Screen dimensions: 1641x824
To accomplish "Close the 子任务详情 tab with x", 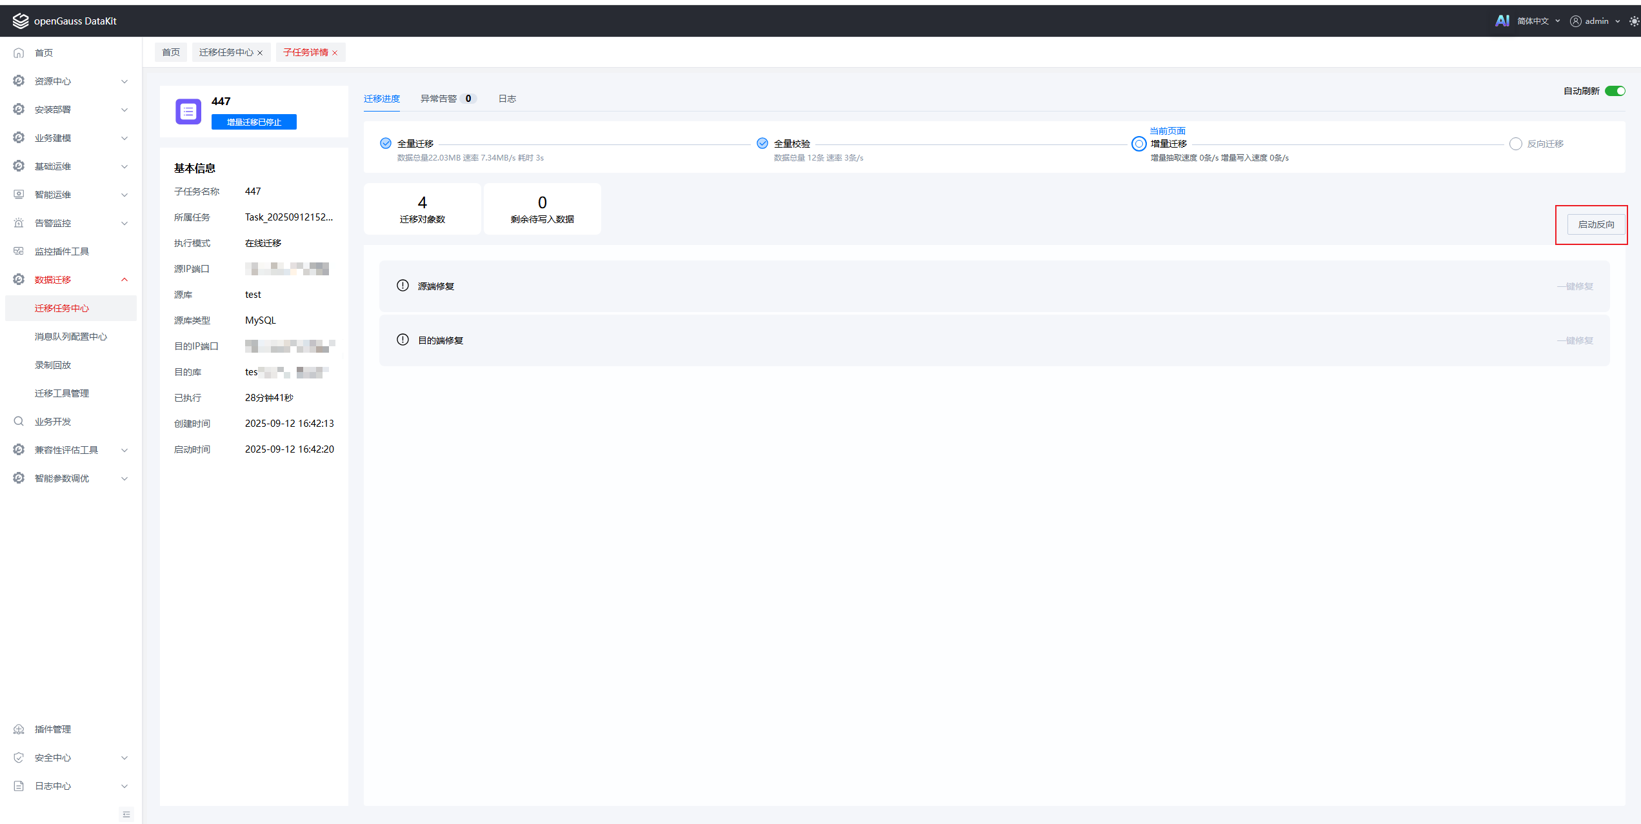I will (335, 53).
